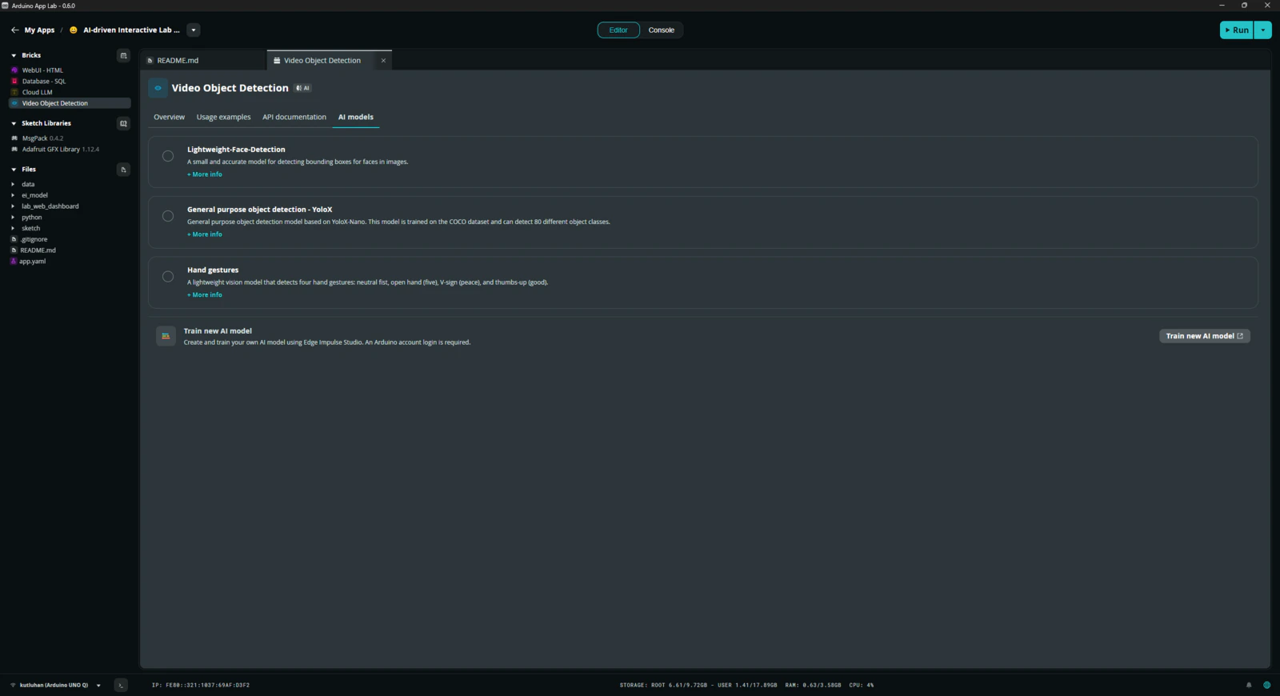1280x696 pixels.
Task: Open the app.yaml file name
Action: coord(33,262)
